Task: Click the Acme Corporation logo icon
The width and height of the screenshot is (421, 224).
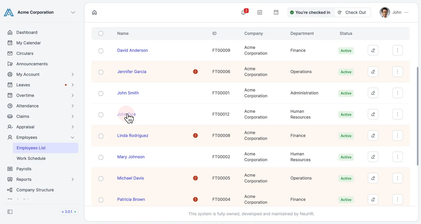Action: pos(9,12)
